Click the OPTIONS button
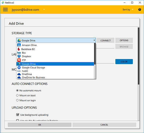This screenshot has height=133, width=144. click(124, 40)
